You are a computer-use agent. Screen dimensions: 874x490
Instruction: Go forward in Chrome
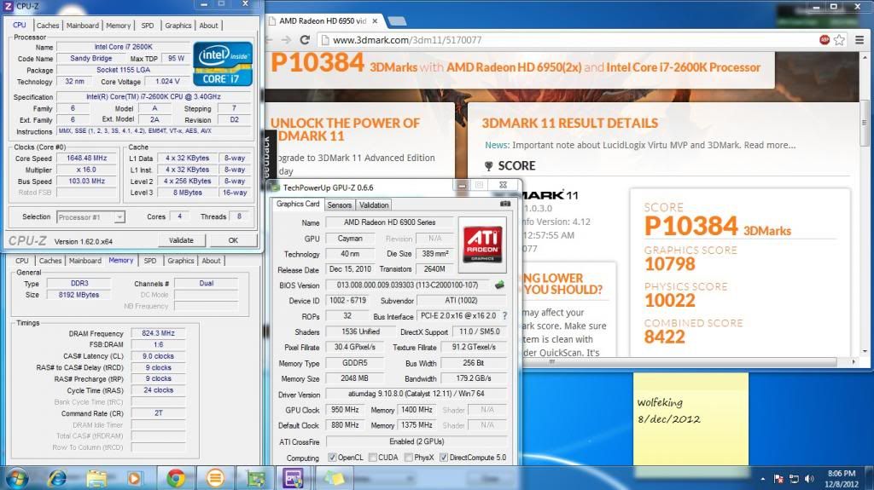tap(286, 40)
